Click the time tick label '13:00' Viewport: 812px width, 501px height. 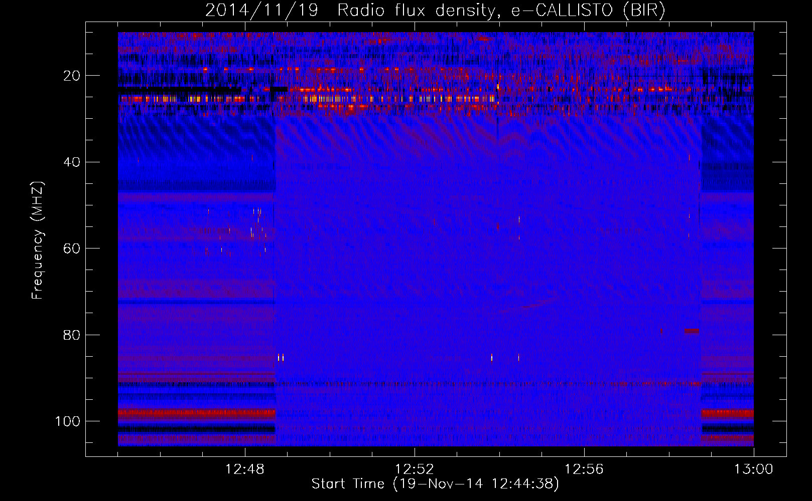[754, 469]
